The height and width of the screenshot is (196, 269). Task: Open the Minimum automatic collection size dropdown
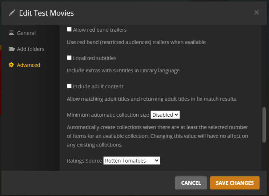pyautogui.click(x=165, y=115)
